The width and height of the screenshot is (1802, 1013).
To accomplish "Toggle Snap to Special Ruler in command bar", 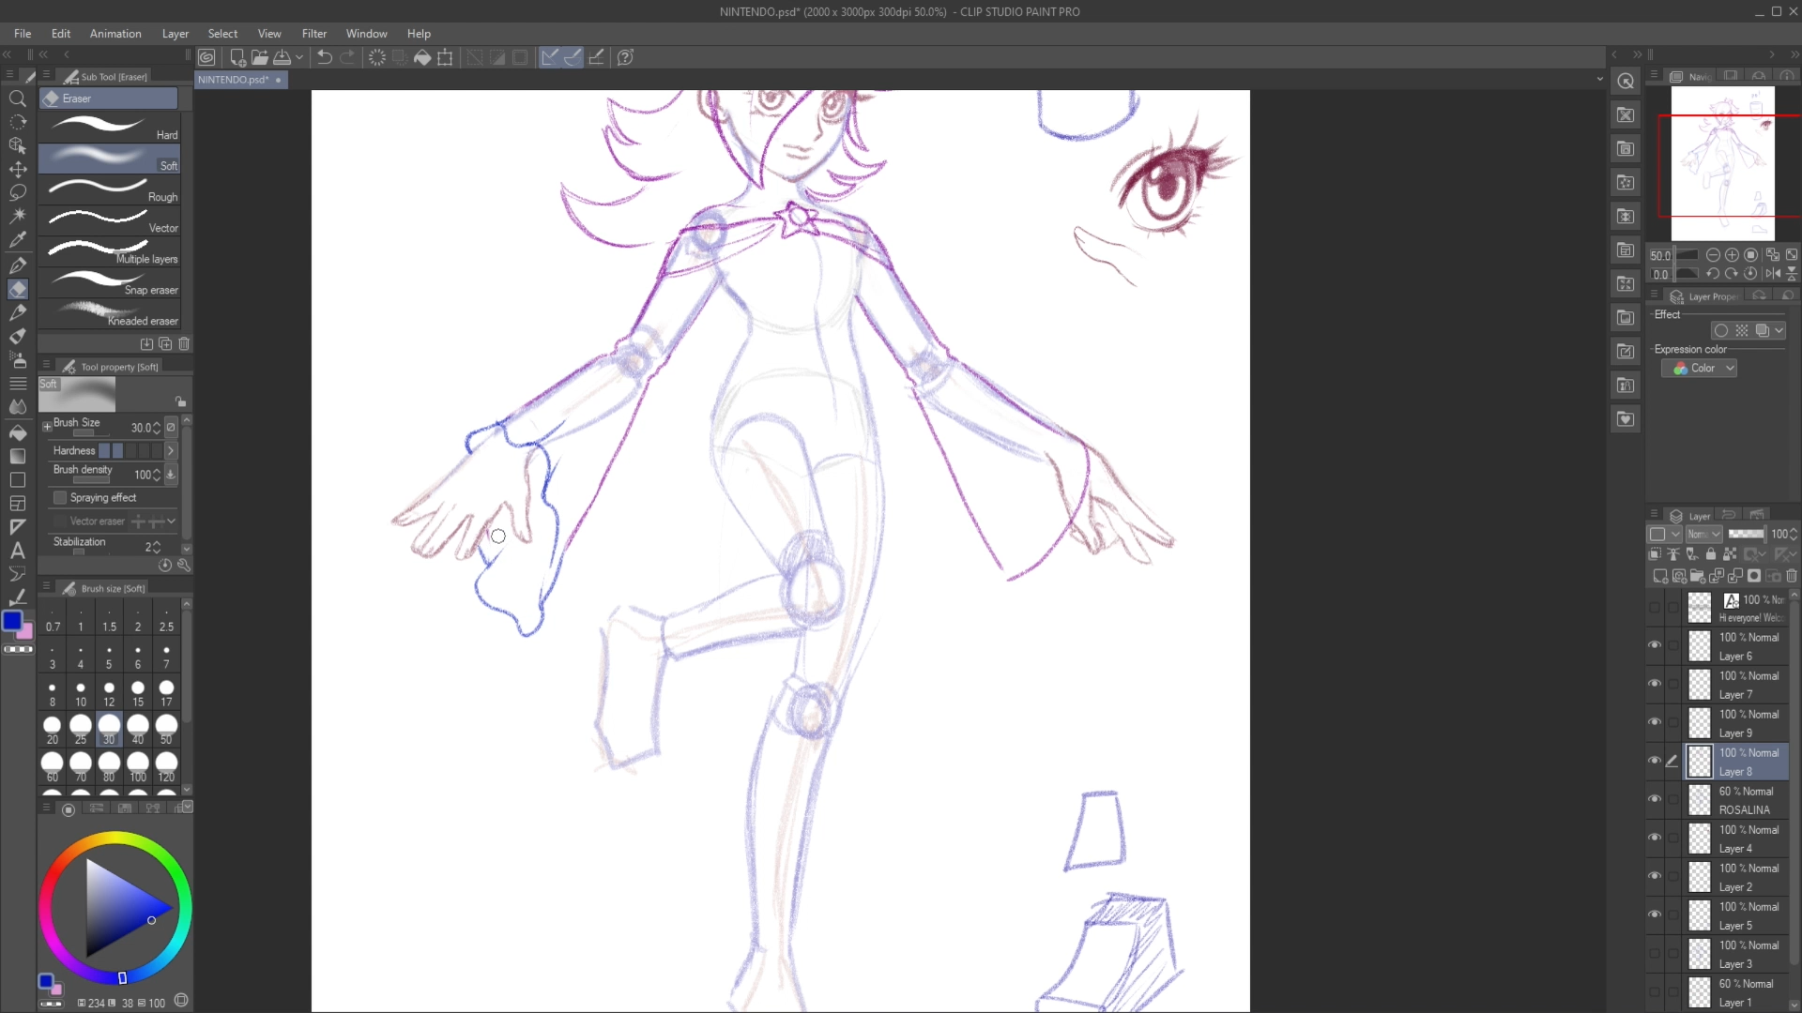I will 573,57.
